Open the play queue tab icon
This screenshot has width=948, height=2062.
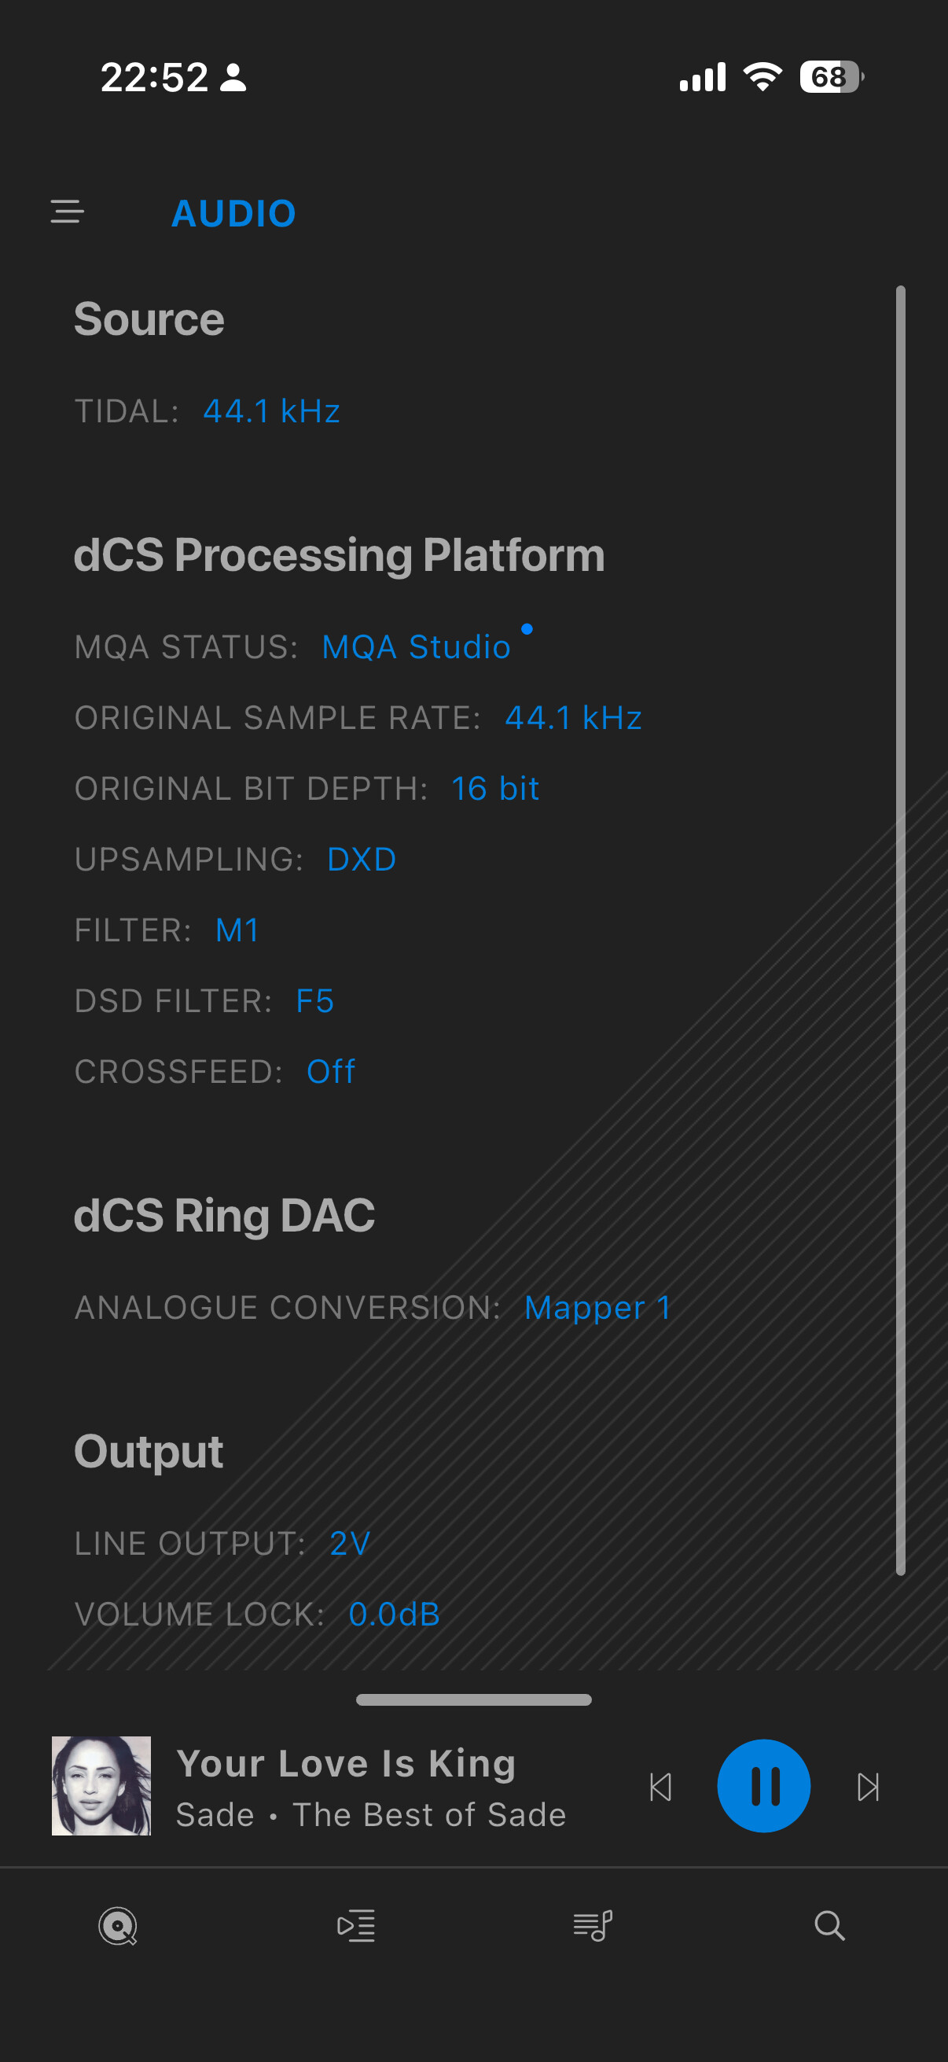tap(356, 1925)
